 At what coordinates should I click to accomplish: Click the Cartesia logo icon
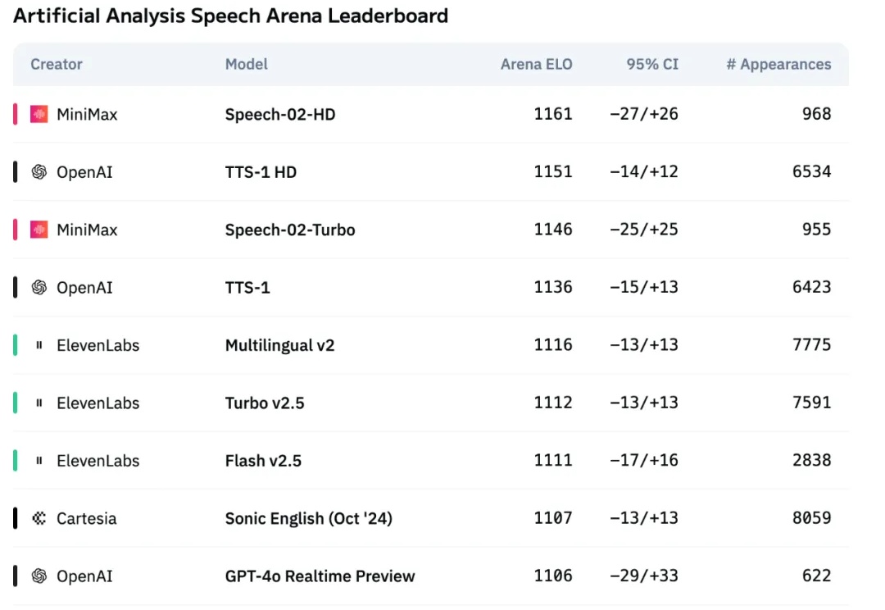[x=39, y=518]
